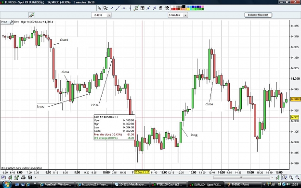Click the volume speaker tray icon
The height and width of the screenshot is (188, 301).
click(288, 184)
